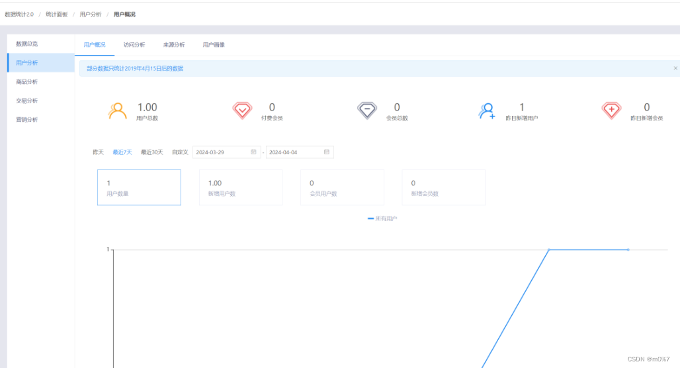Click the 2024-04-04 end date field
Screen dimensions: 680x368
point(300,152)
